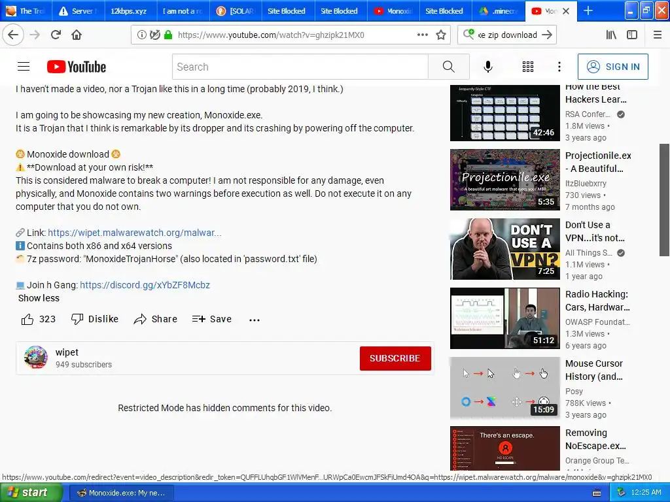Open 'Don't Use a VPN' video thumbnail

504,249
